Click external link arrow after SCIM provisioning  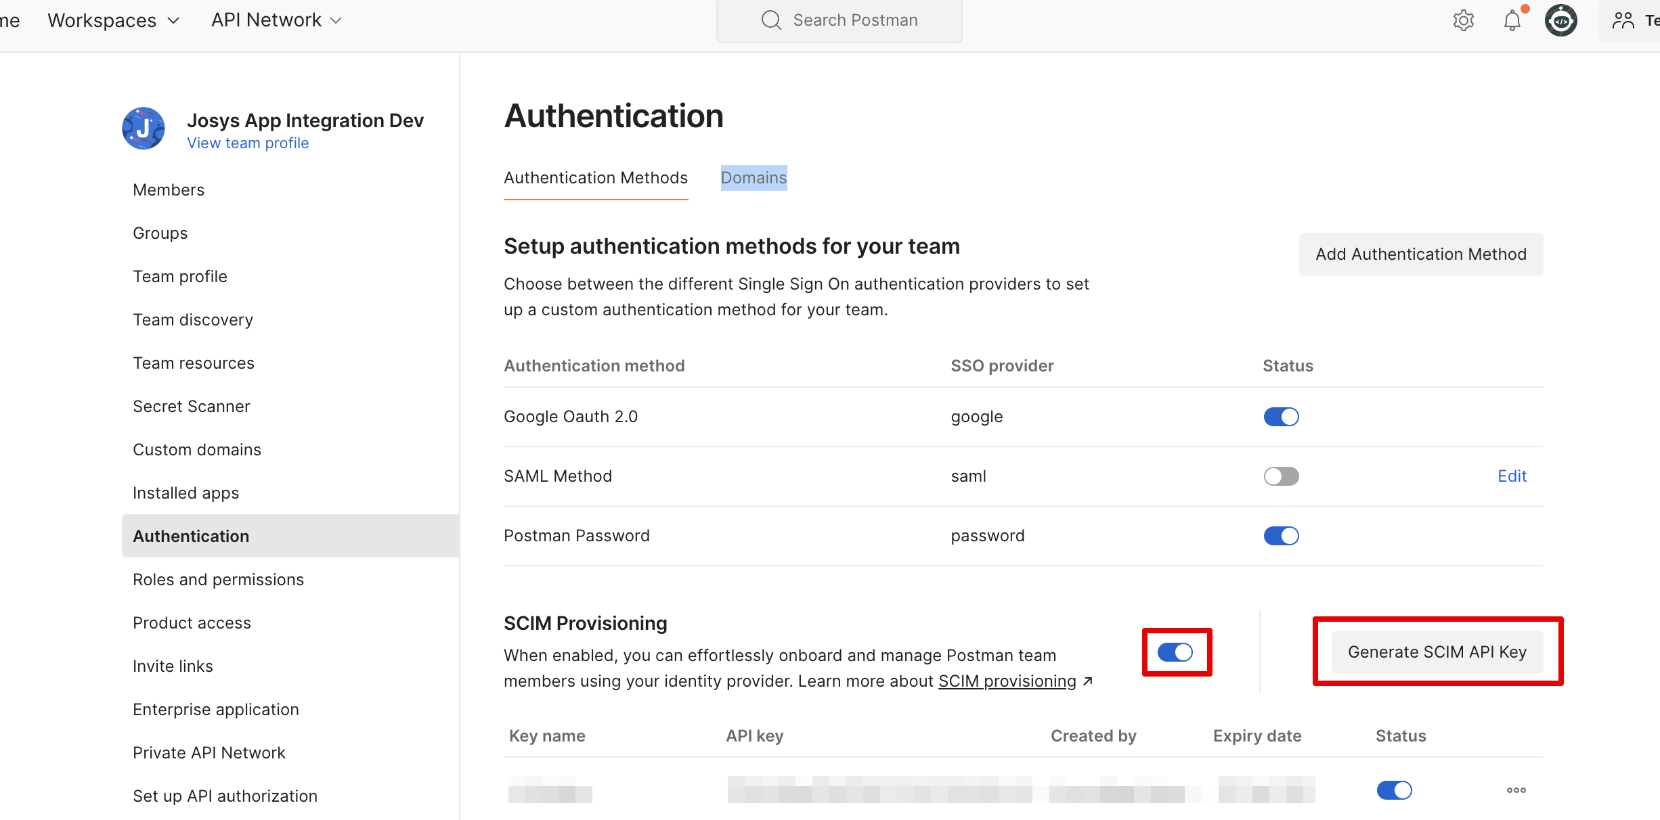click(x=1088, y=681)
